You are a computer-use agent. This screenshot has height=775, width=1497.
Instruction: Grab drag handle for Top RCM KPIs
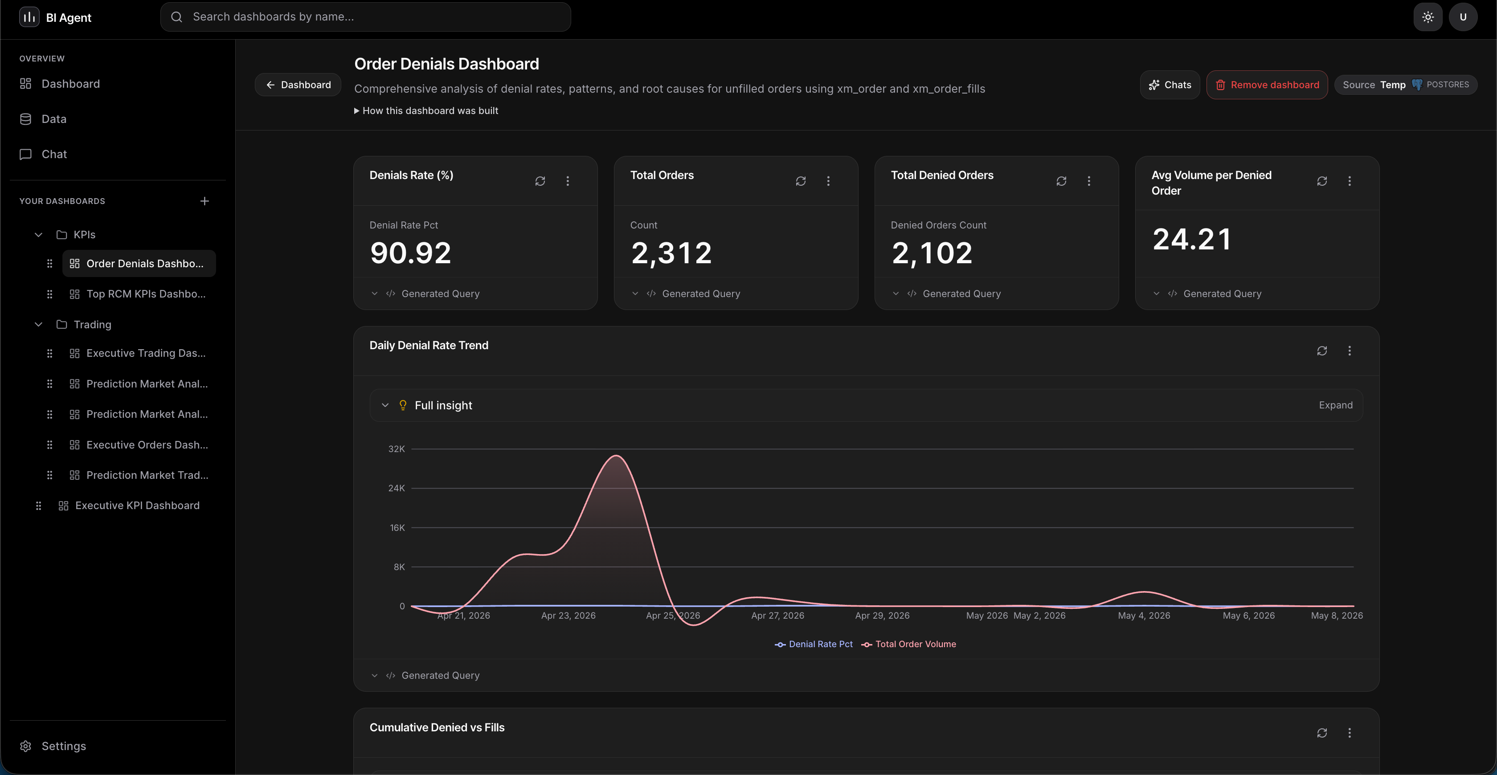point(49,294)
